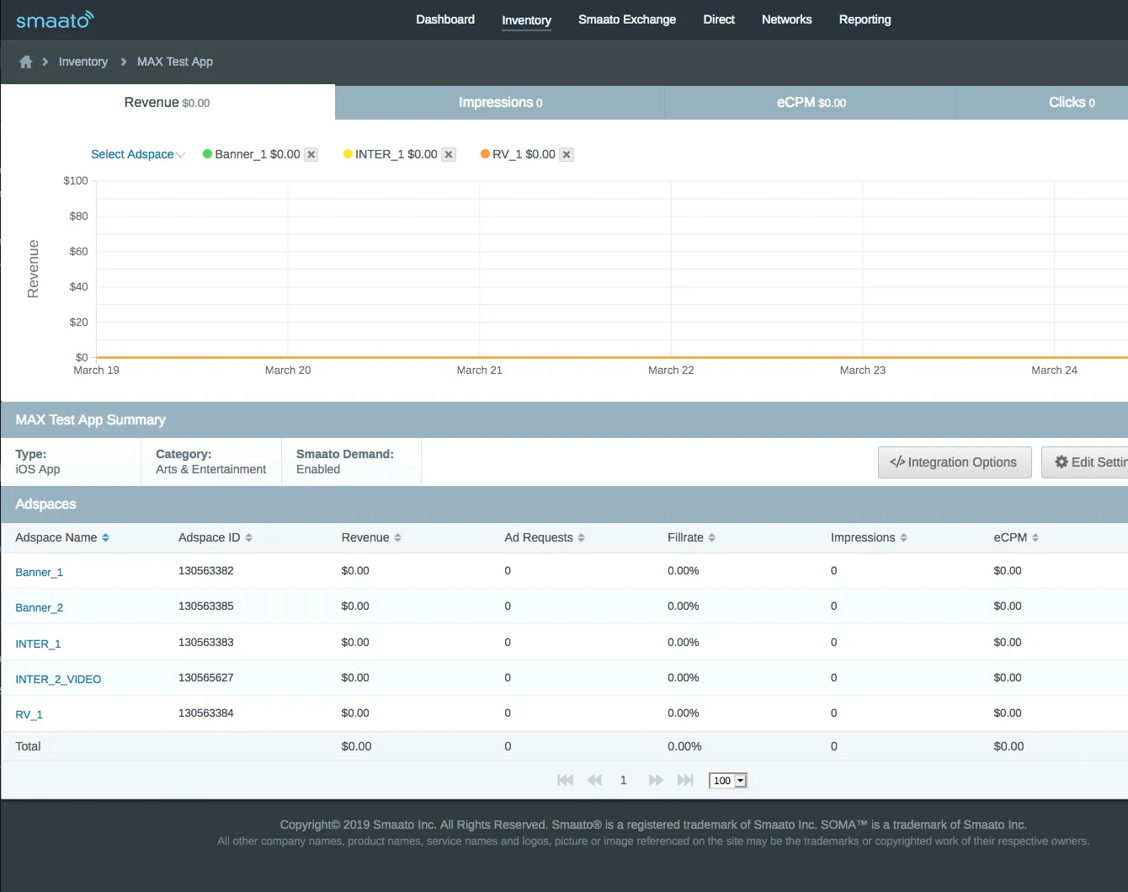Remove Banner_1 from the chart legend
The width and height of the screenshot is (1128, 892).
point(311,154)
